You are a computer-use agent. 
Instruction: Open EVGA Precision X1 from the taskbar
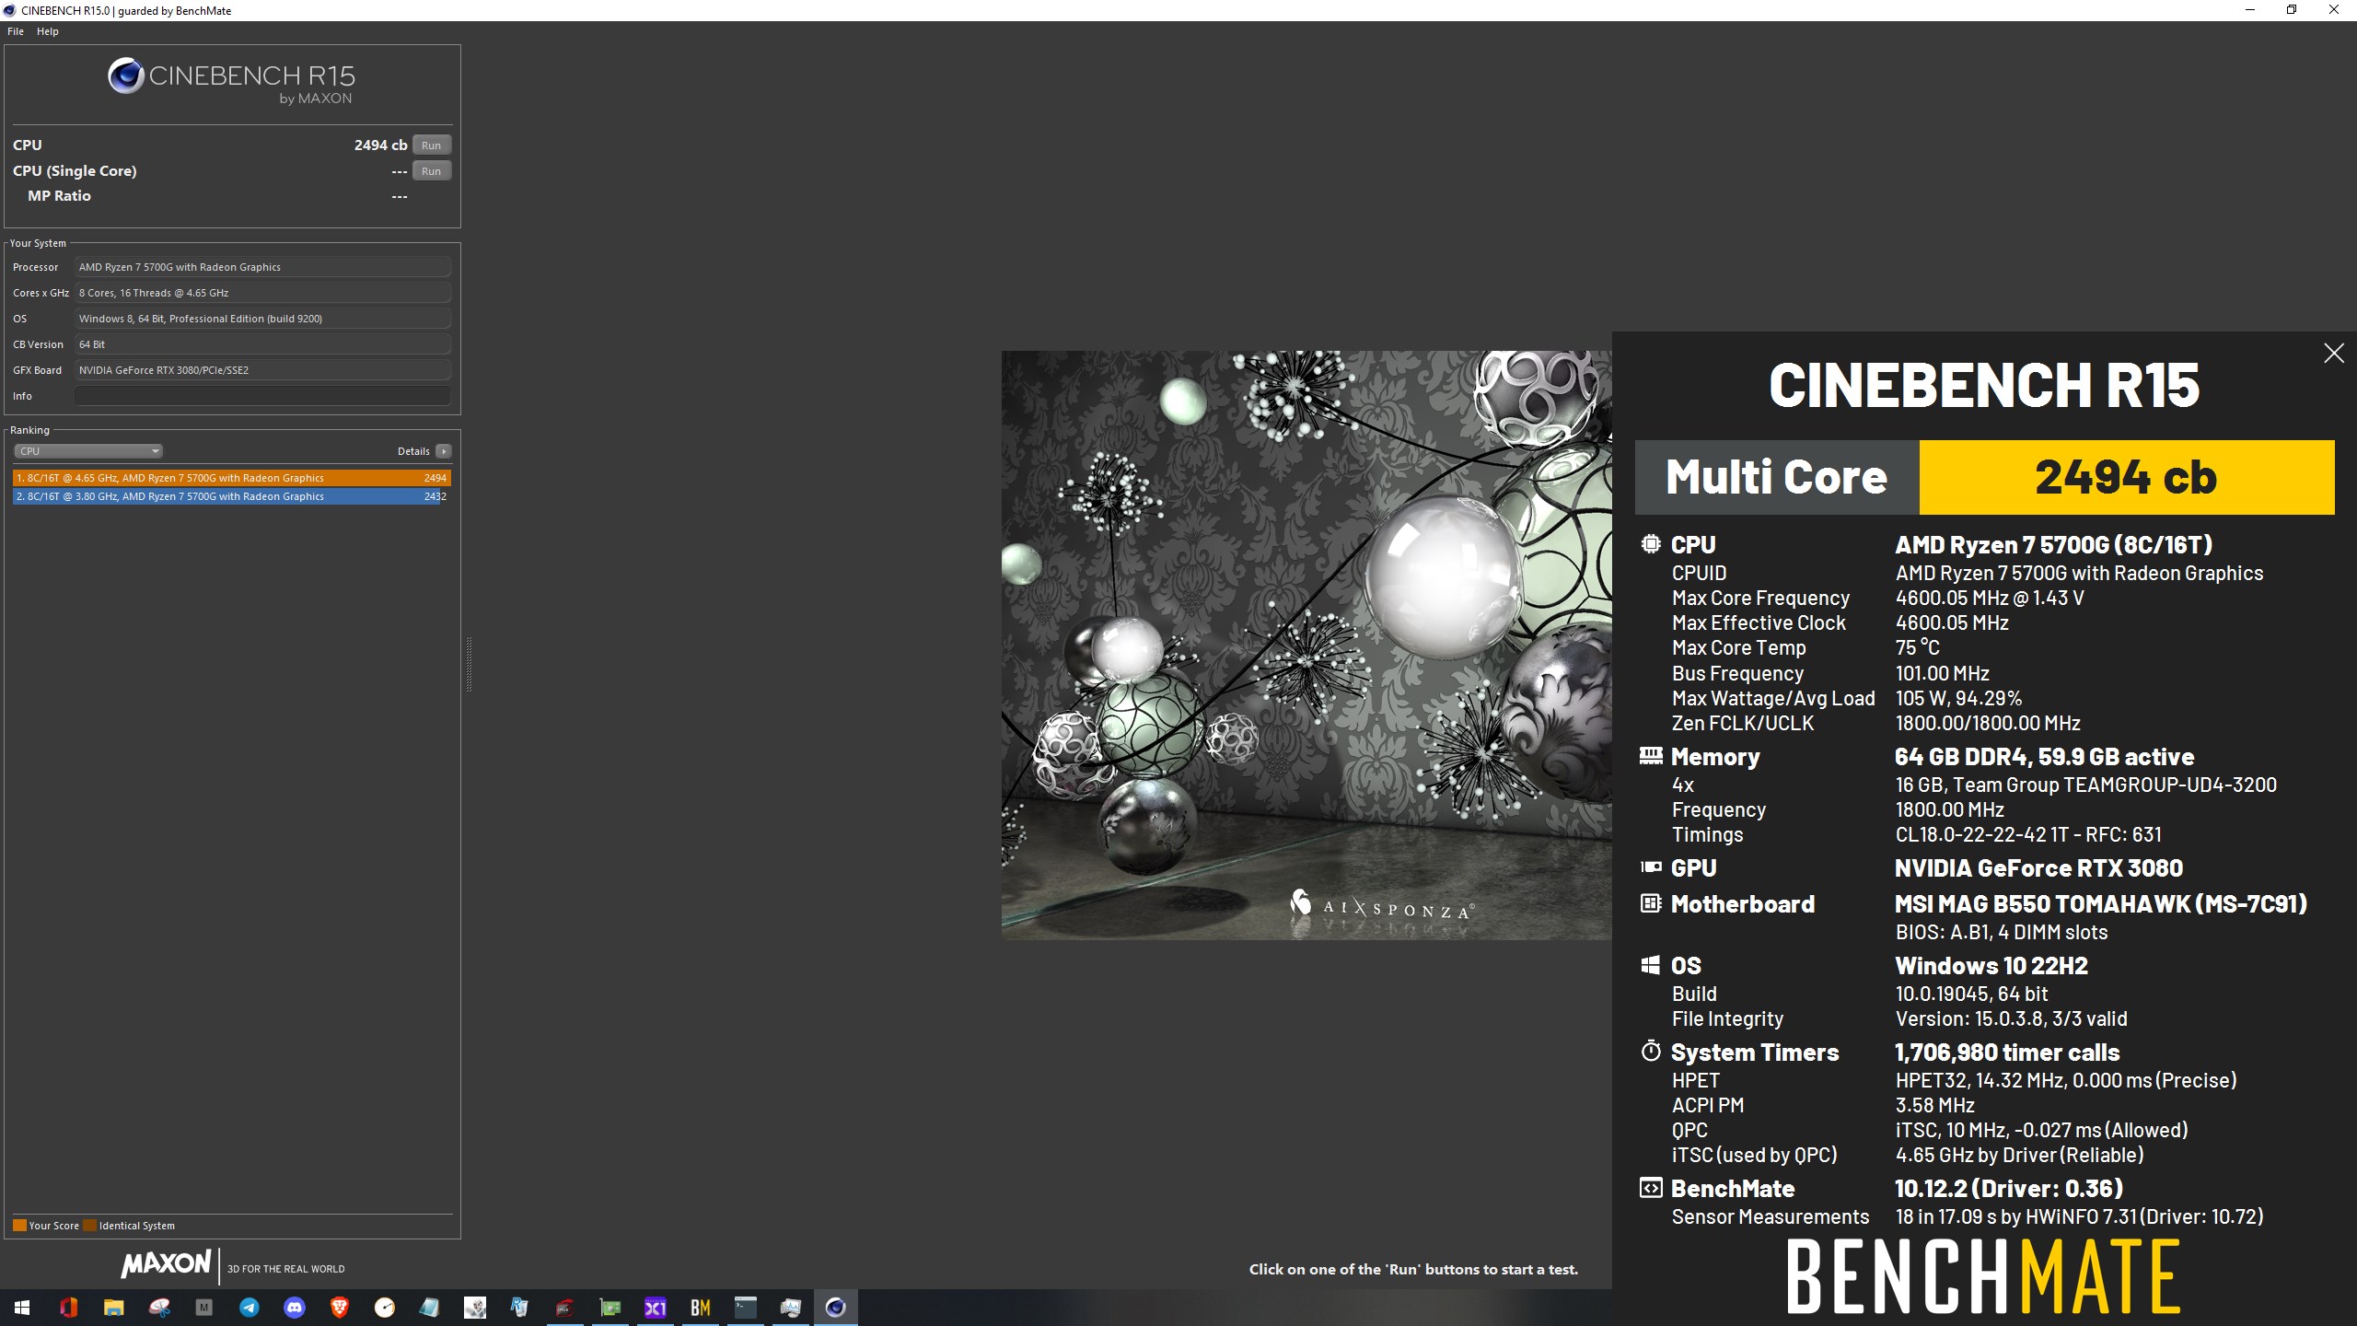click(655, 1307)
